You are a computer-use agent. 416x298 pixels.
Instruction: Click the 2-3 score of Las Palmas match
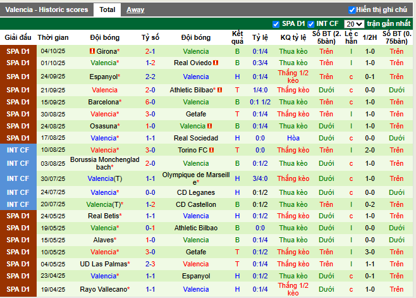(x=150, y=264)
